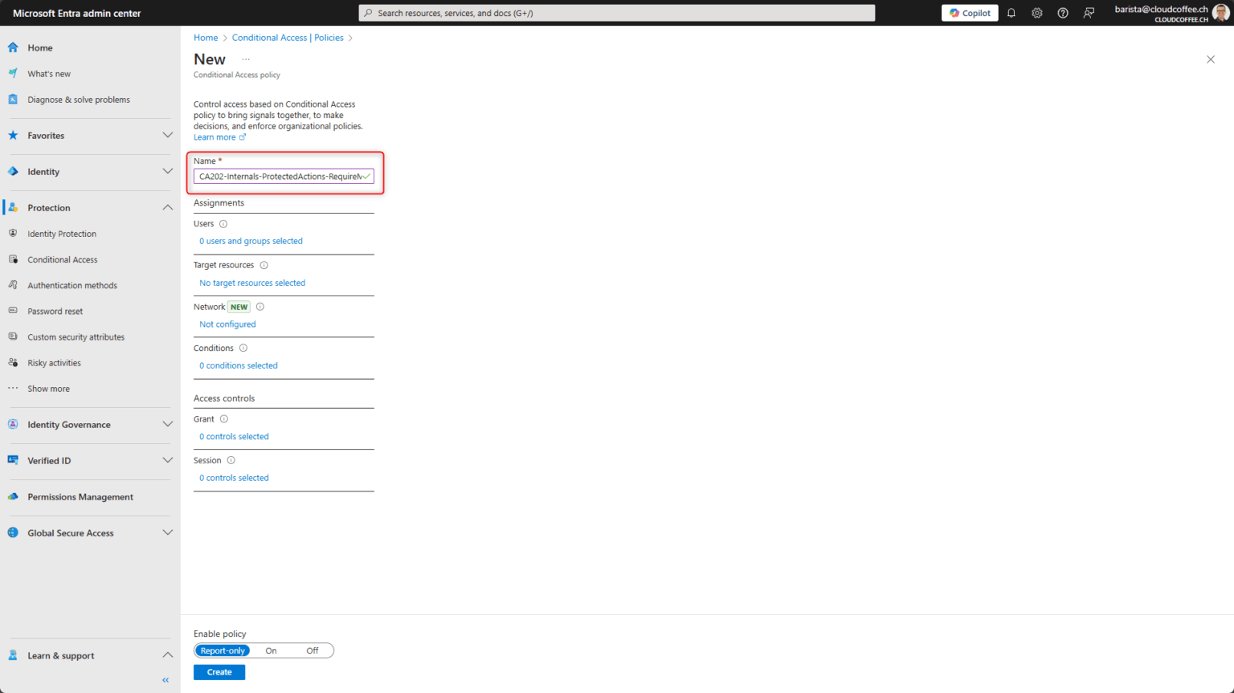Screen dimensions: 1234x693
Task: Open Conditional Access | Policies breadcrumb
Action: tap(287, 37)
